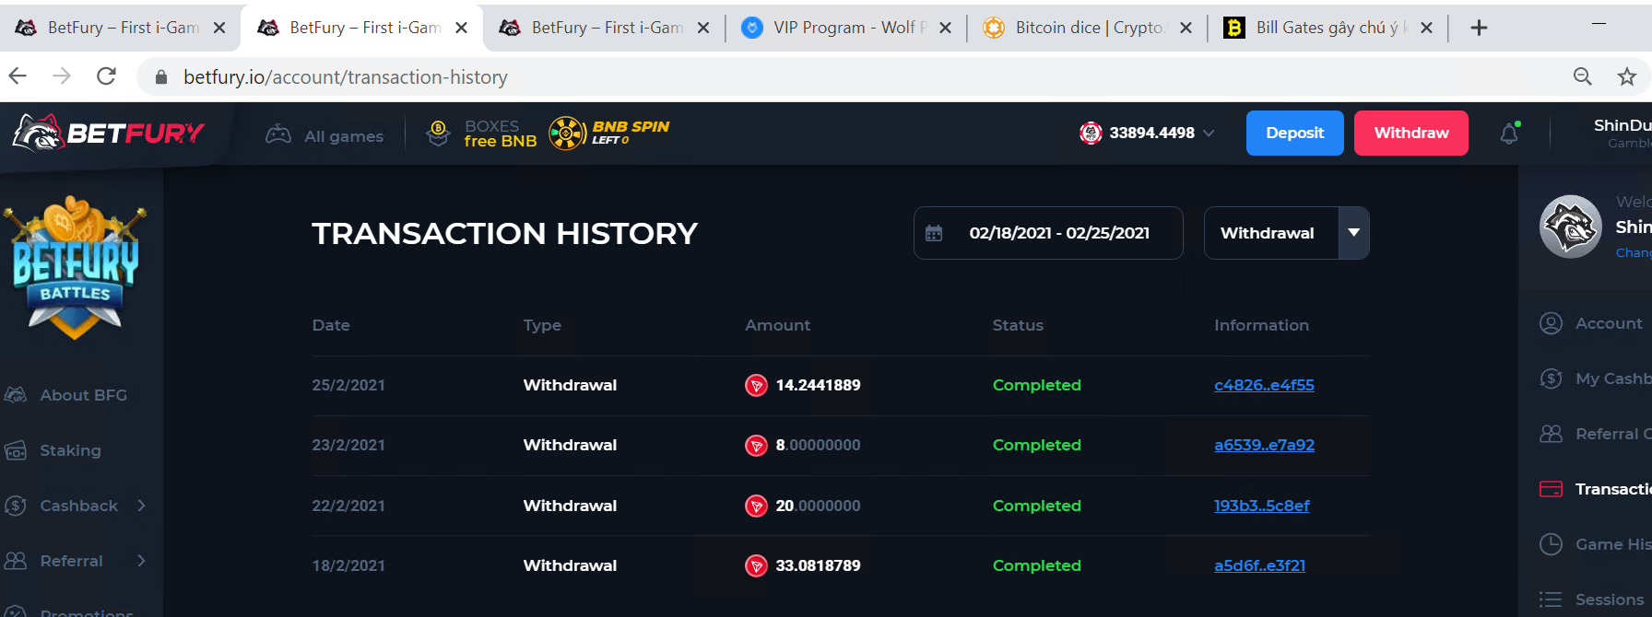This screenshot has width=1652, height=617.
Task: Click browser forward arrow
Action: tap(62, 76)
